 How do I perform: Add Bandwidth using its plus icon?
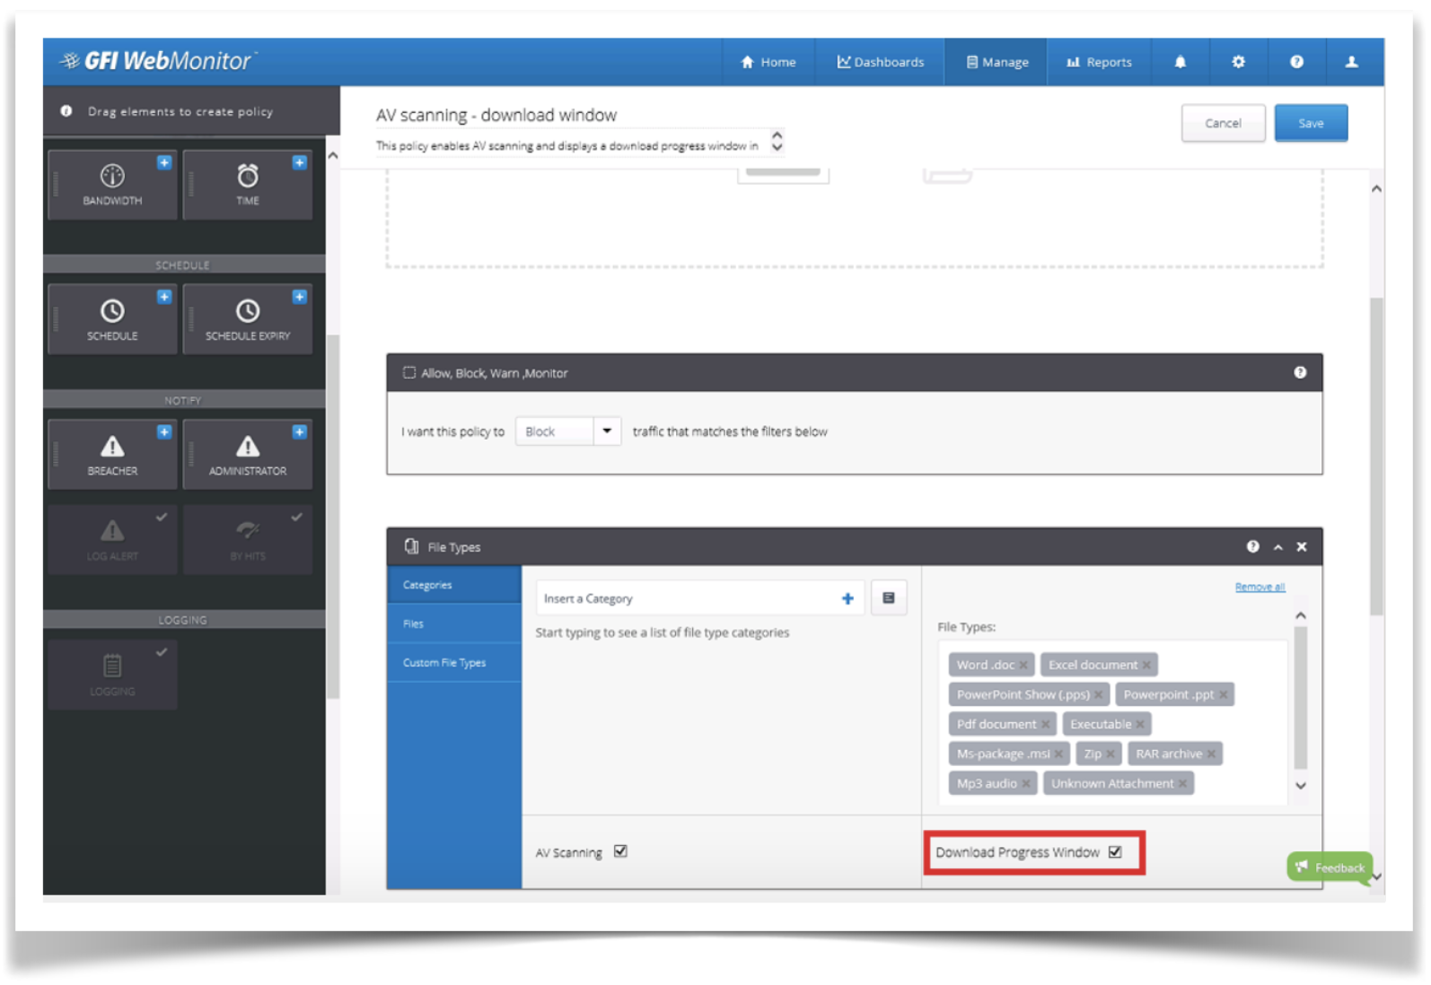pyautogui.click(x=164, y=162)
